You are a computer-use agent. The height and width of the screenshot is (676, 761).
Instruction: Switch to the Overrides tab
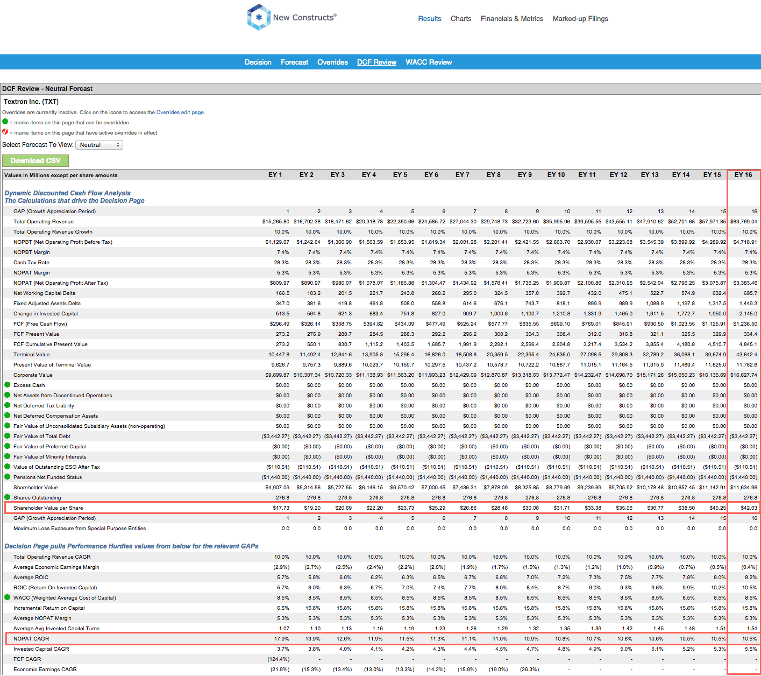332,62
